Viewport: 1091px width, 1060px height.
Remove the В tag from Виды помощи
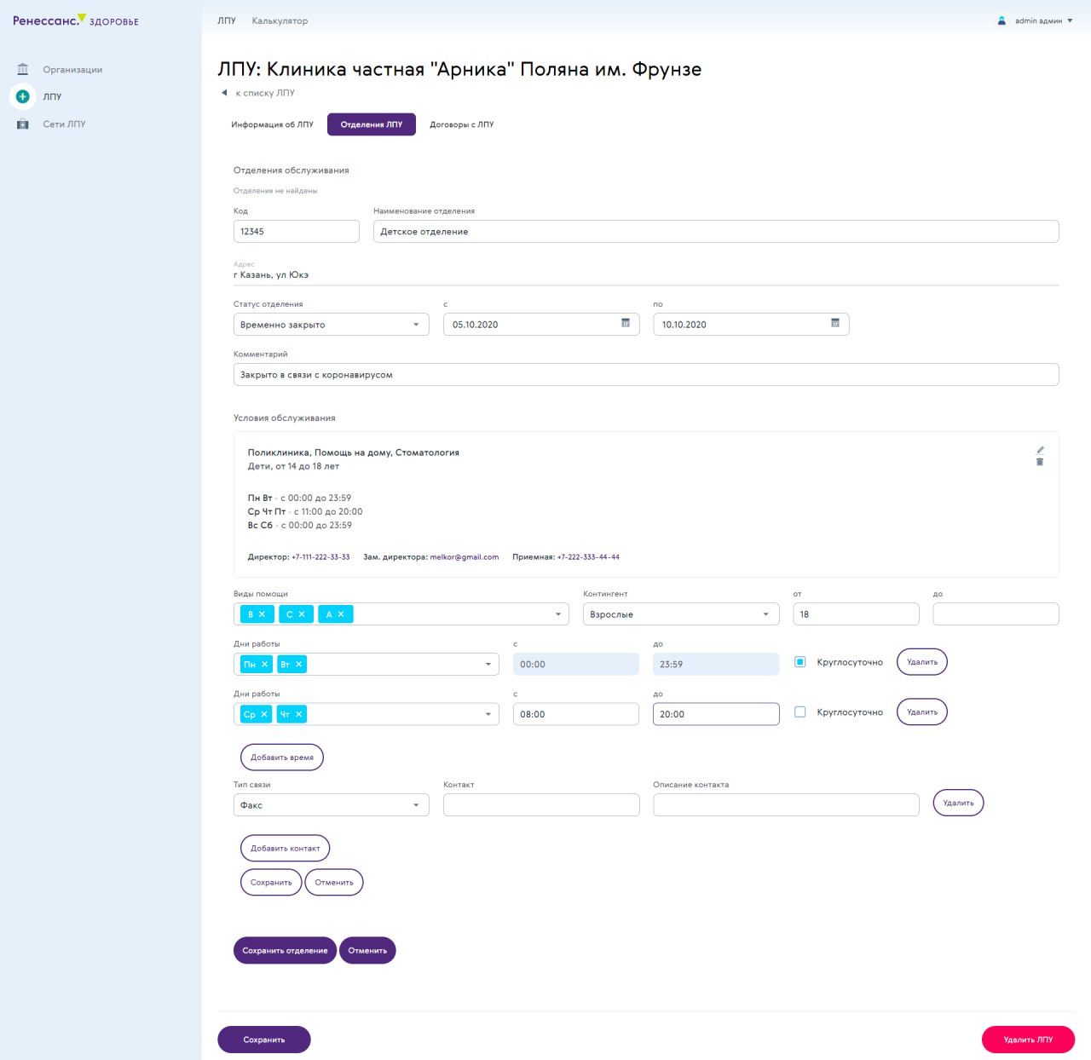pyautogui.click(x=262, y=614)
